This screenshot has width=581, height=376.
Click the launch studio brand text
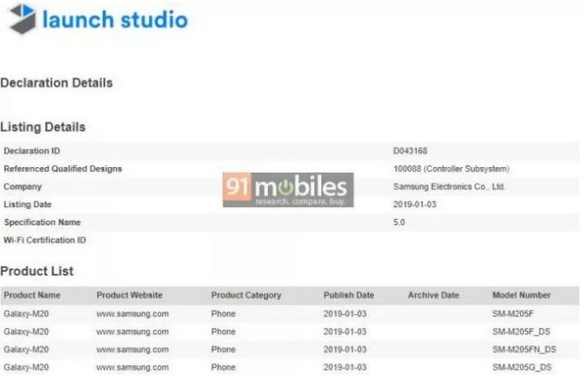115,20
